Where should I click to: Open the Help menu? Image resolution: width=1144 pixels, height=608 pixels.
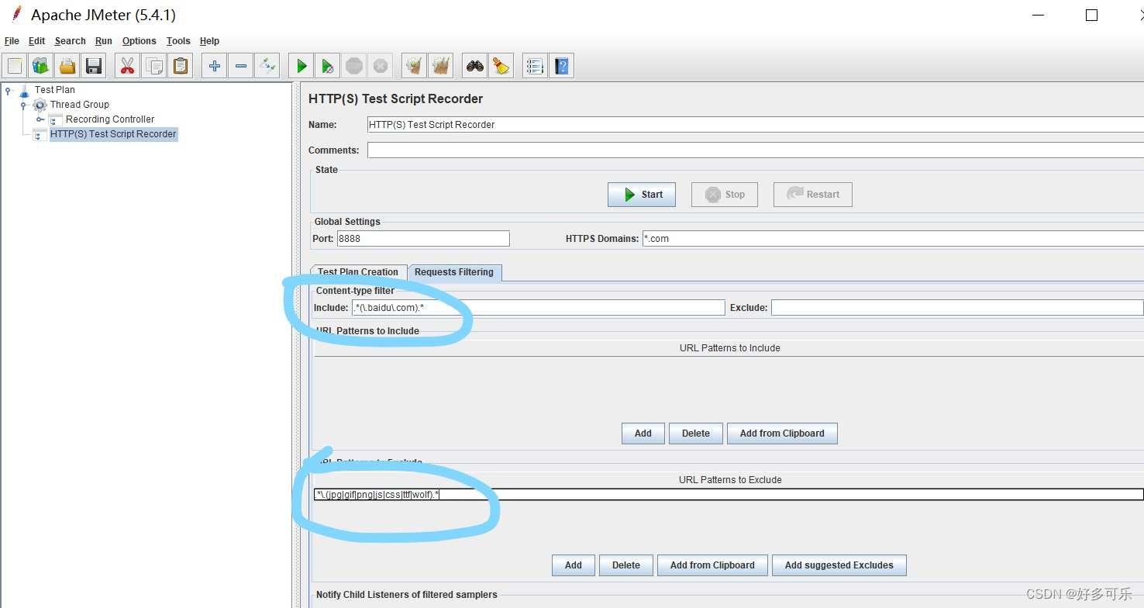209,41
